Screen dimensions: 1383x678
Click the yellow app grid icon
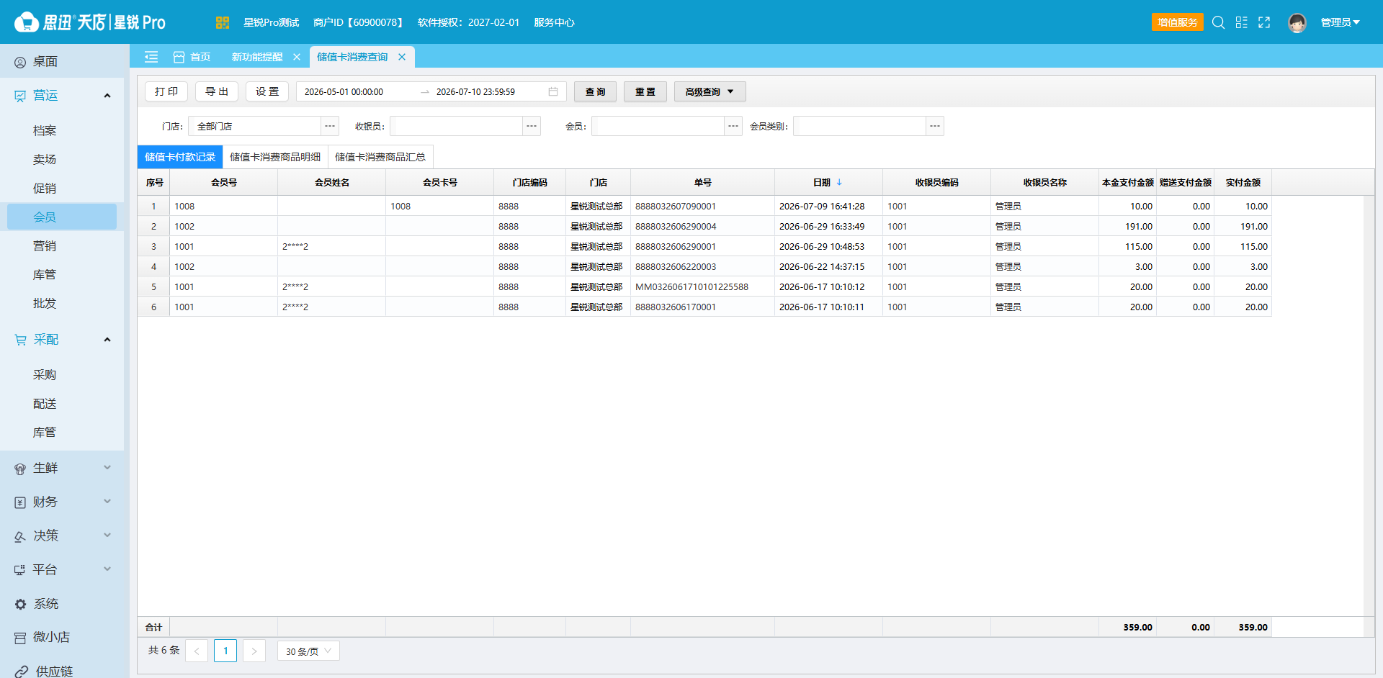pos(222,22)
